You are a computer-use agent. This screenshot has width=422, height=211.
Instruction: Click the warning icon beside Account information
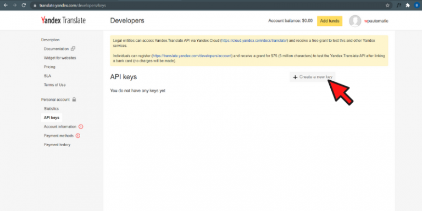pos(81,126)
